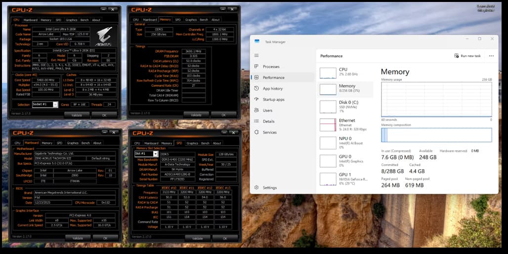Click Run new task in Task Manager

[x=467, y=56]
